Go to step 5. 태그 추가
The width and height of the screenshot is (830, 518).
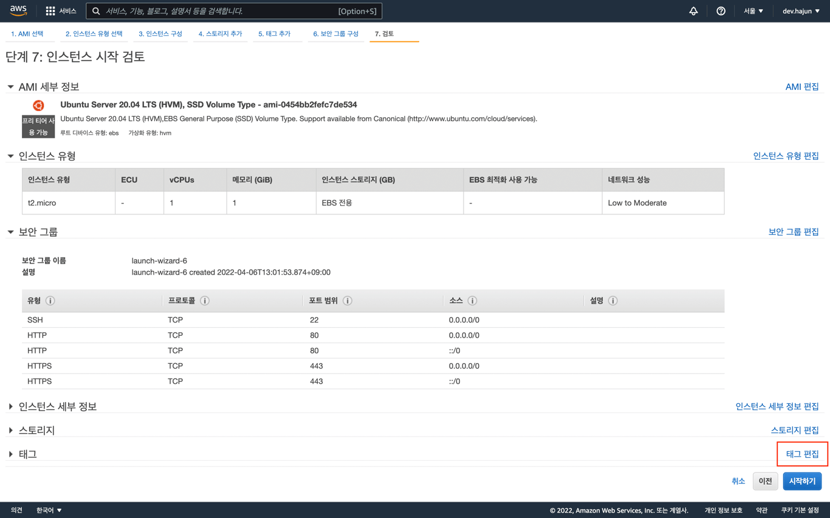point(275,34)
